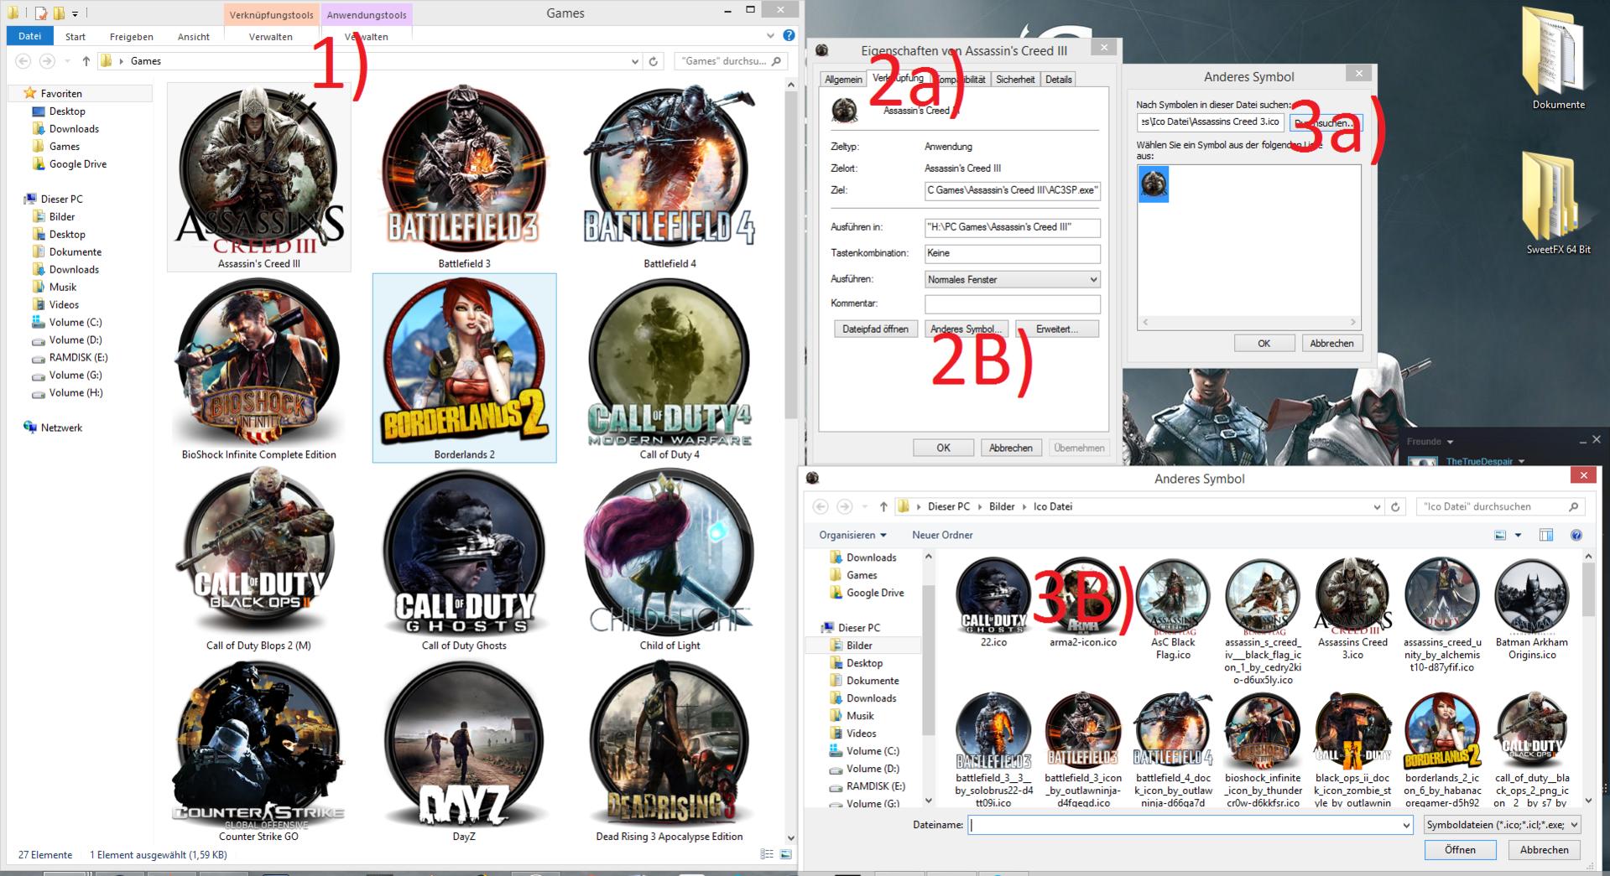
Task: Select the Child of Light icon
Action: 670,559
